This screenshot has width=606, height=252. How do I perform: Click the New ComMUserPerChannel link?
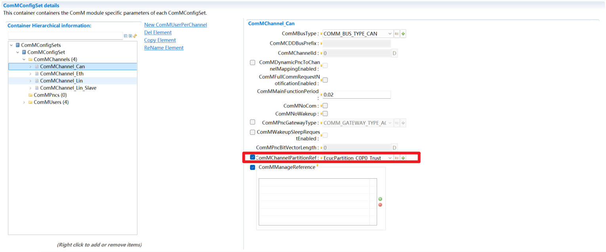click(175, 25)
